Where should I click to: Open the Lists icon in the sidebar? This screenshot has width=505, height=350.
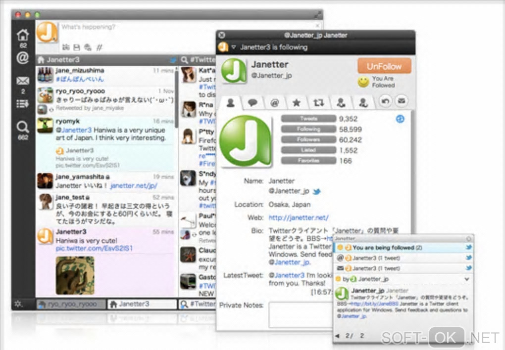(x=23, y=104)
